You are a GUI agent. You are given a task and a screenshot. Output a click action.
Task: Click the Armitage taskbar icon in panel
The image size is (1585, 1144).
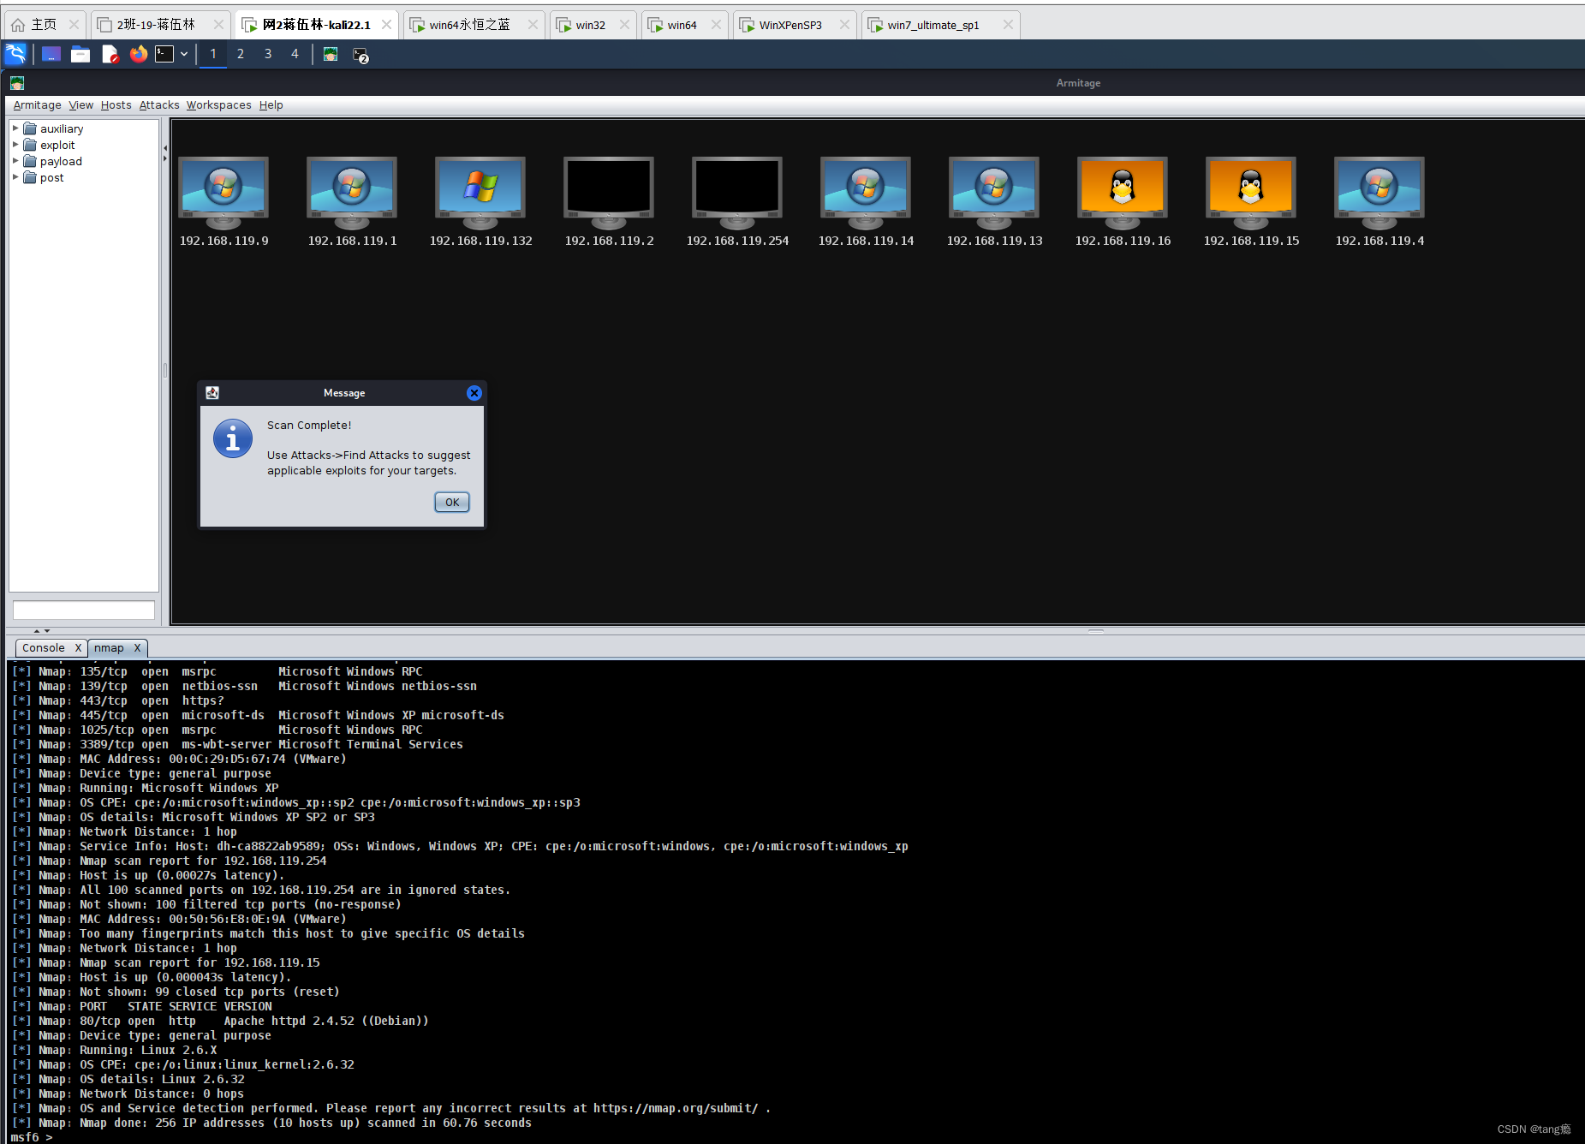point(331,54)
